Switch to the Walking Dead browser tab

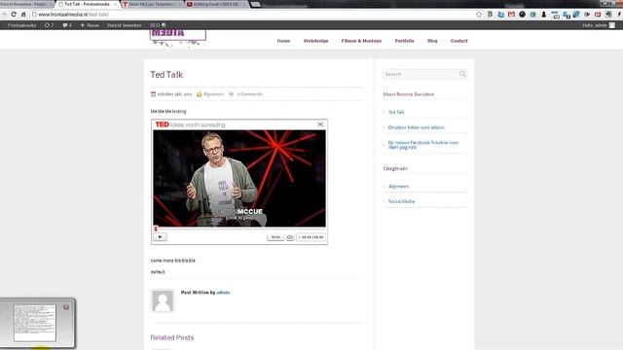coord(216,4)
